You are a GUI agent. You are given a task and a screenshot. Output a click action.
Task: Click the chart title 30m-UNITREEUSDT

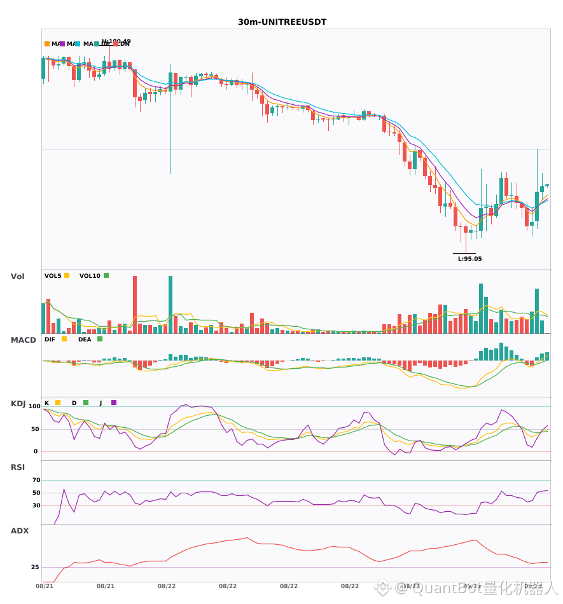[x=282, y=22]
